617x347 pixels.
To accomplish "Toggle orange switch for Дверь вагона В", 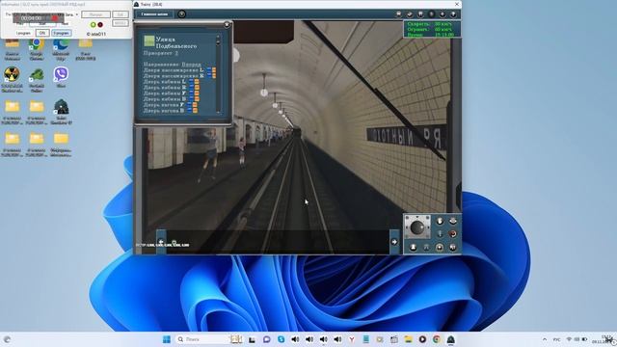I will [x=195, y=111].
